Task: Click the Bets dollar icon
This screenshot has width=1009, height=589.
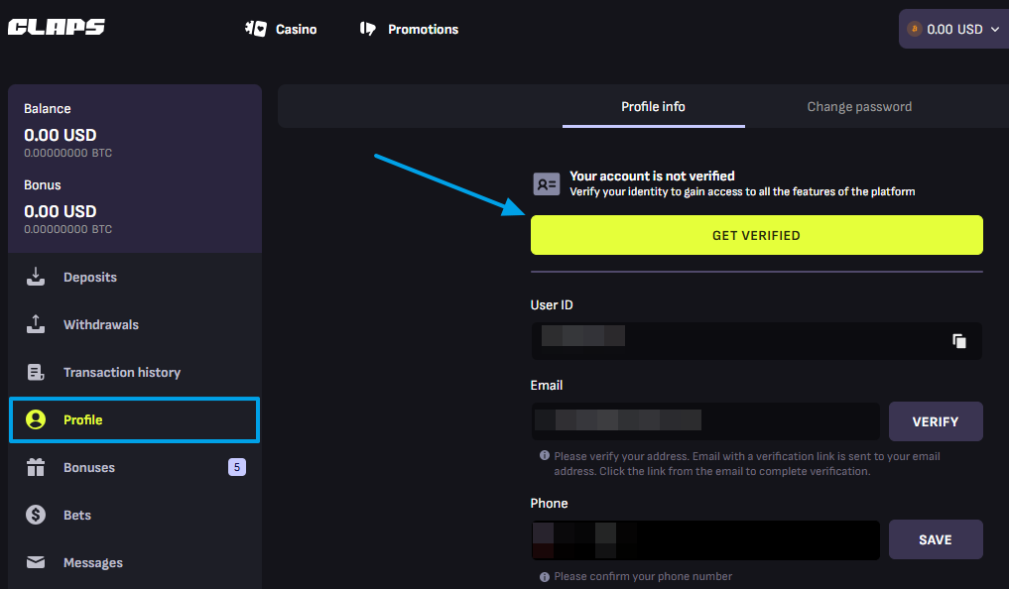Action: point(36,515)
